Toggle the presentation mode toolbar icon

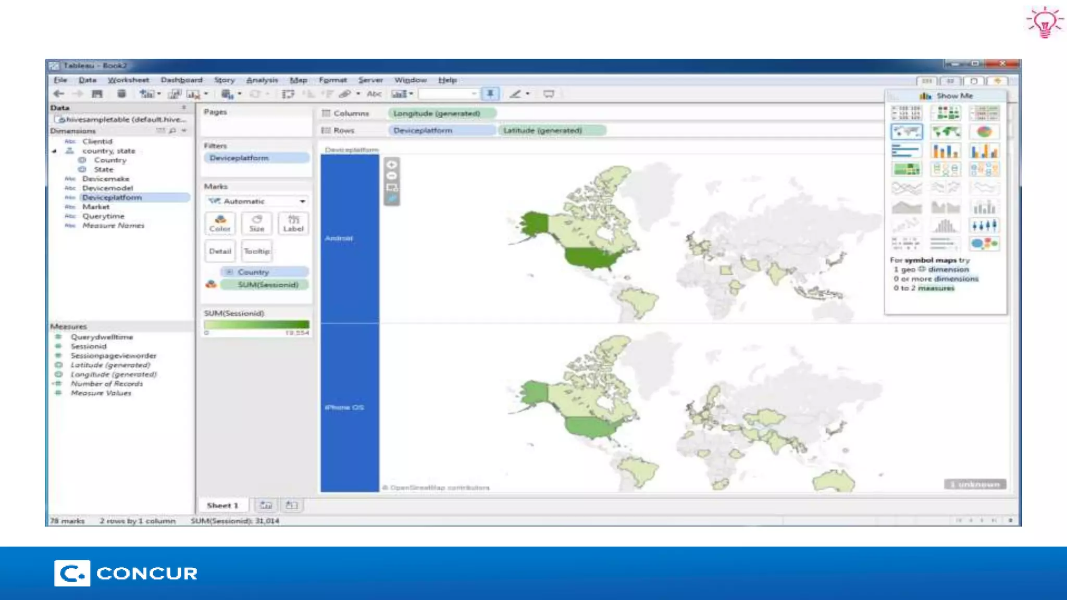coord(549,94)
